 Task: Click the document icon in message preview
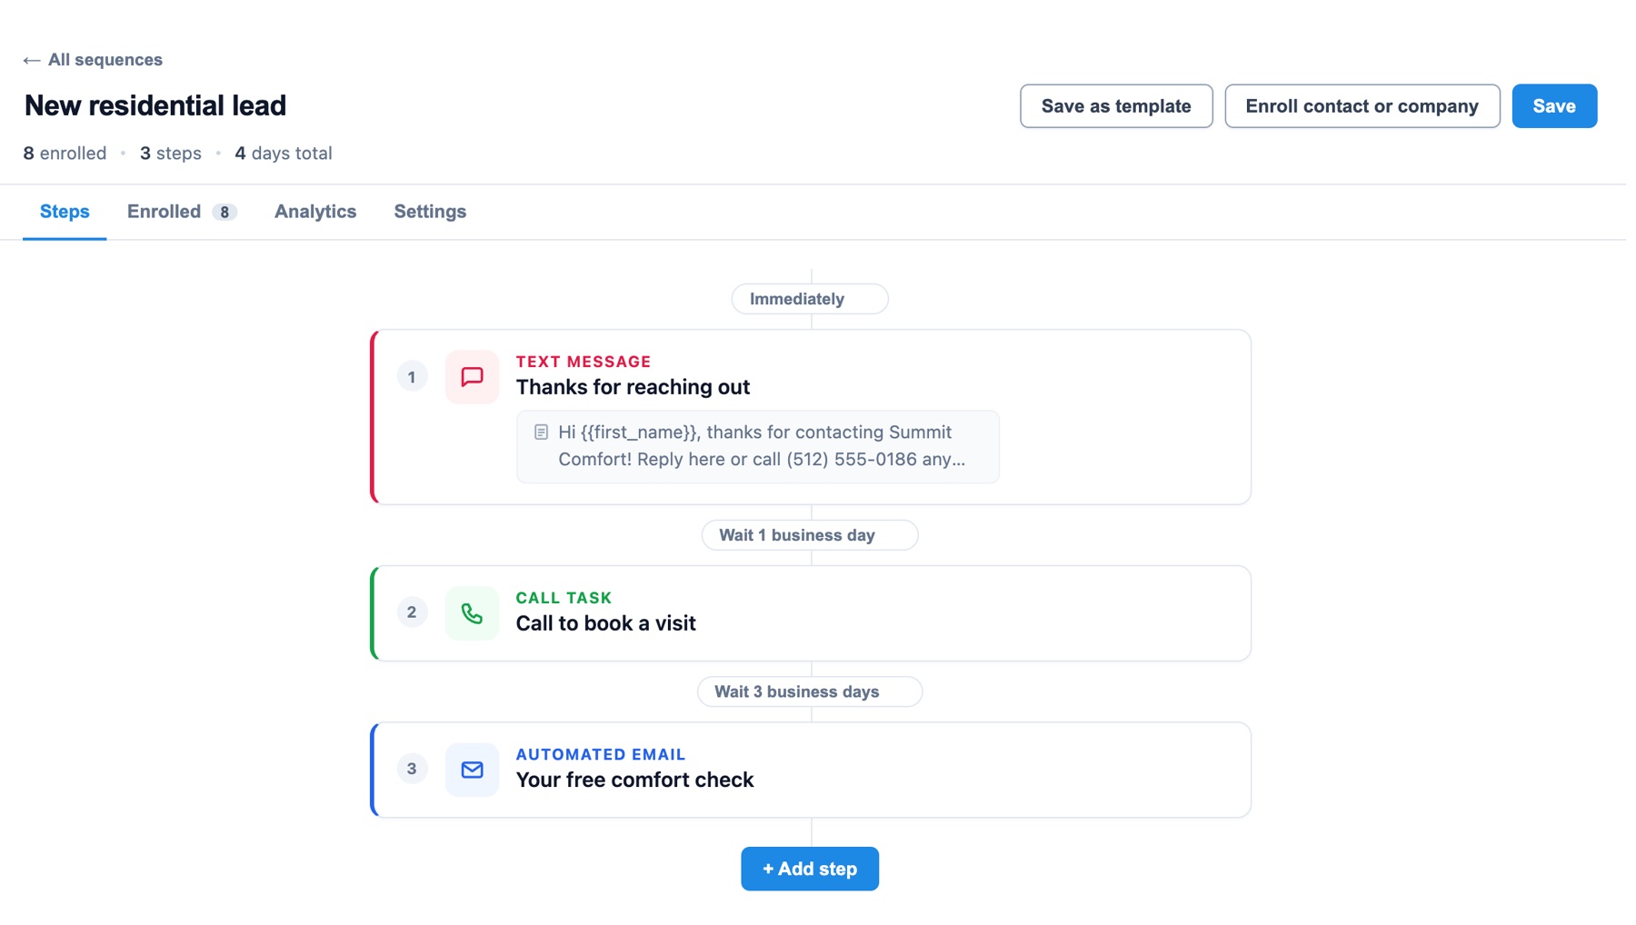coord(541,433)
